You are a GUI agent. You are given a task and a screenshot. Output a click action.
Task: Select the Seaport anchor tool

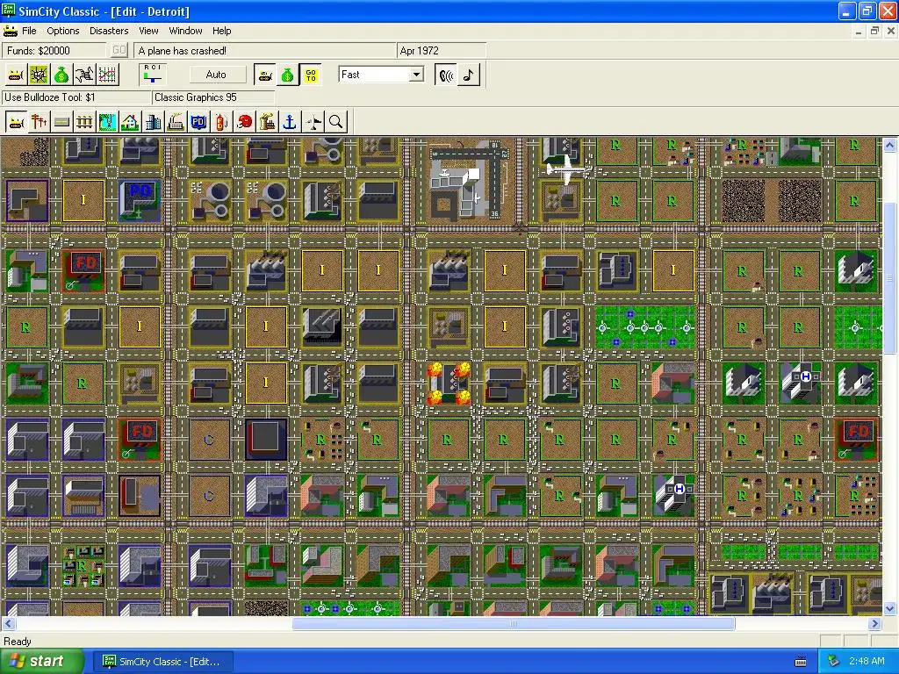click(x=290, y=122)
